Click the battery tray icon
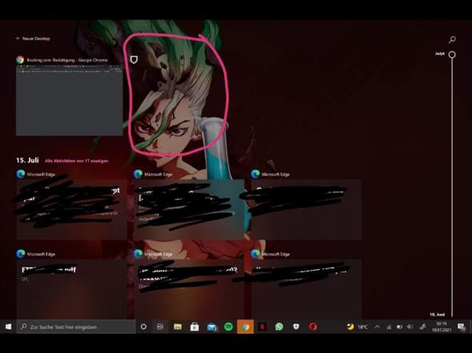 (x=399, y=327)
